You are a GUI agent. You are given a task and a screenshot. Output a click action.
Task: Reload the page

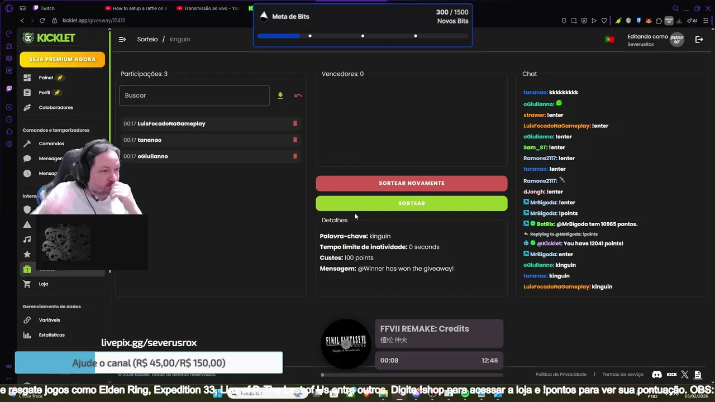click(x=42, y=21)
